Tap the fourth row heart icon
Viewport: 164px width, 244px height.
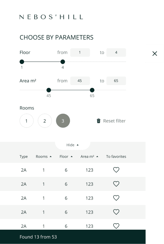click(116, 212)
